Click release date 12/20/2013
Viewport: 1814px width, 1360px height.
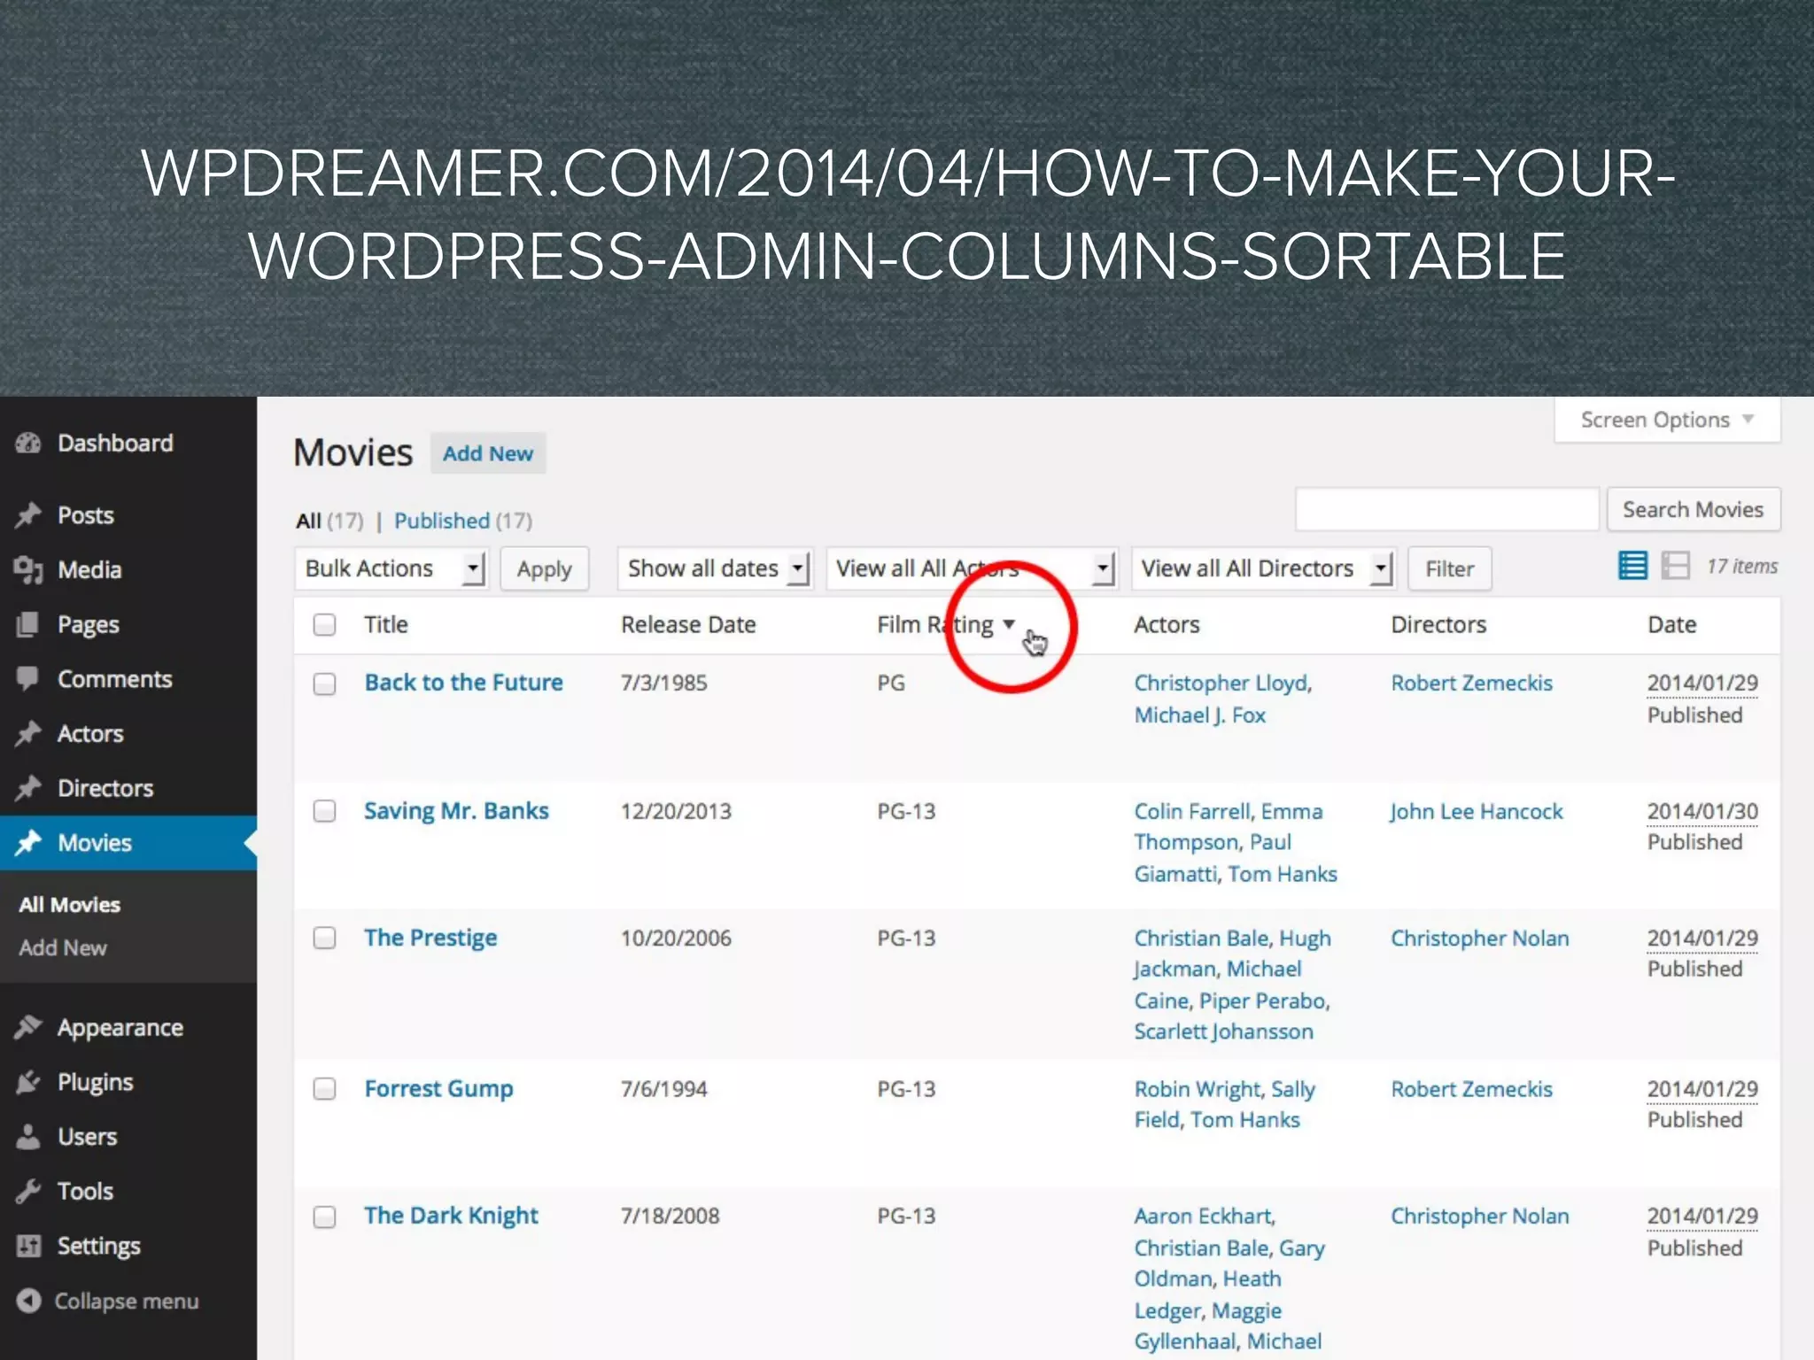(676, 811)
